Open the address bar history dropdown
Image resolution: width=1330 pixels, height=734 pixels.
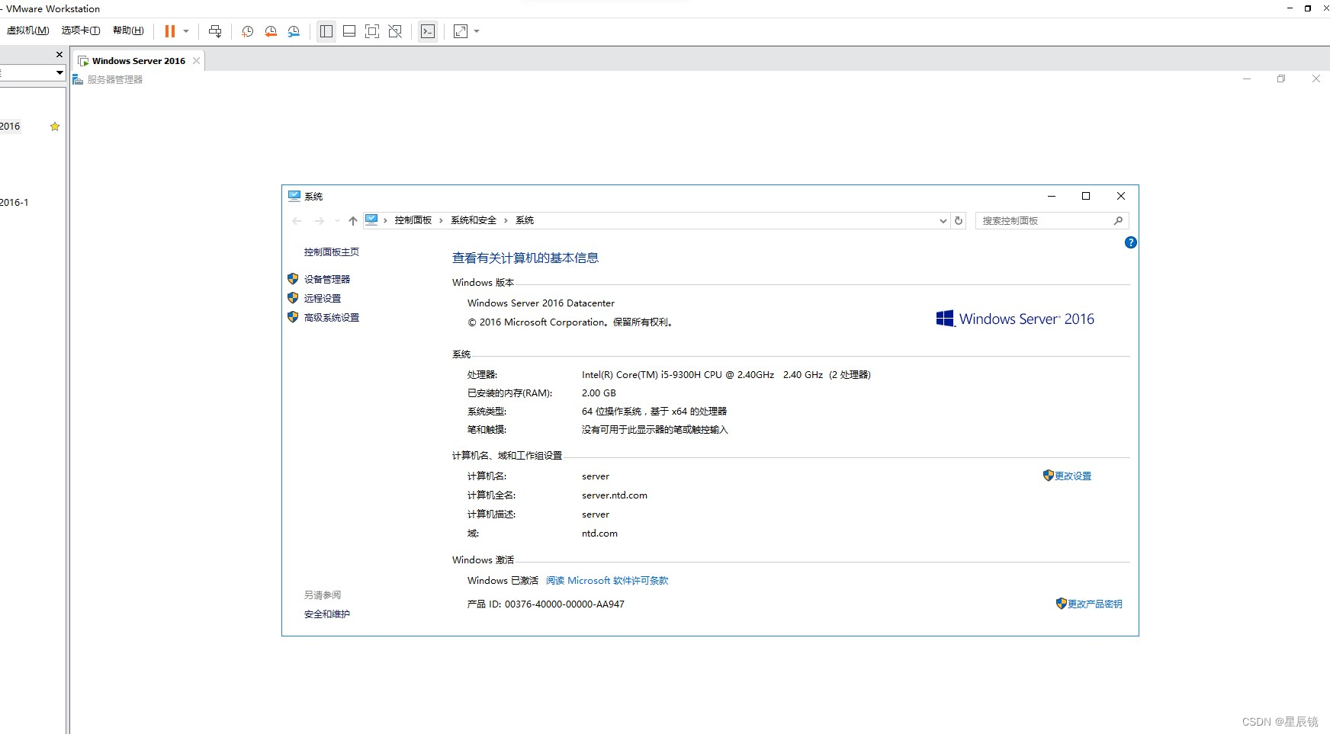(943, 221)
